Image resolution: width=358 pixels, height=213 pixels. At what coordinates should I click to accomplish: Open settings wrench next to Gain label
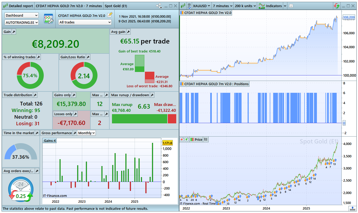[14, 32]
